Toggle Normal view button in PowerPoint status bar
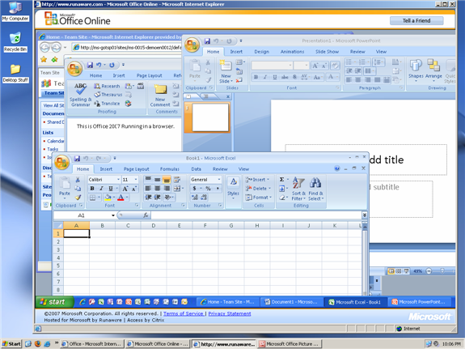 click(391, 271)
